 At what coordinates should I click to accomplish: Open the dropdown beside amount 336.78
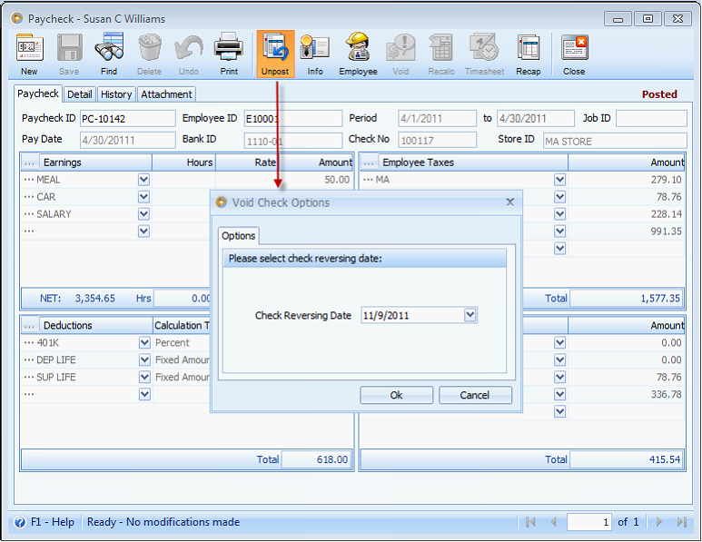click(559, 394)
